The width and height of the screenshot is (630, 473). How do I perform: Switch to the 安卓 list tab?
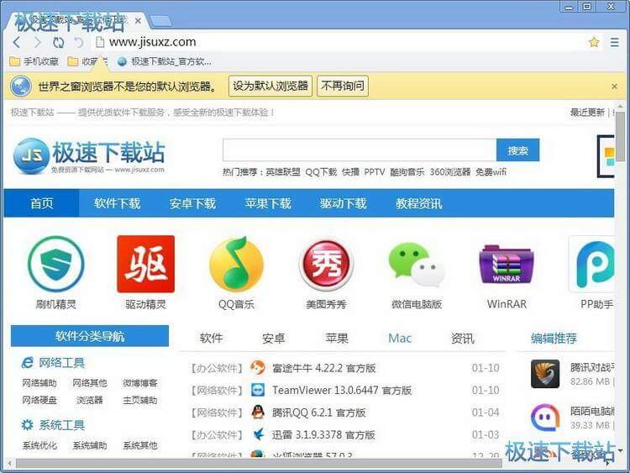click(273, 338)
